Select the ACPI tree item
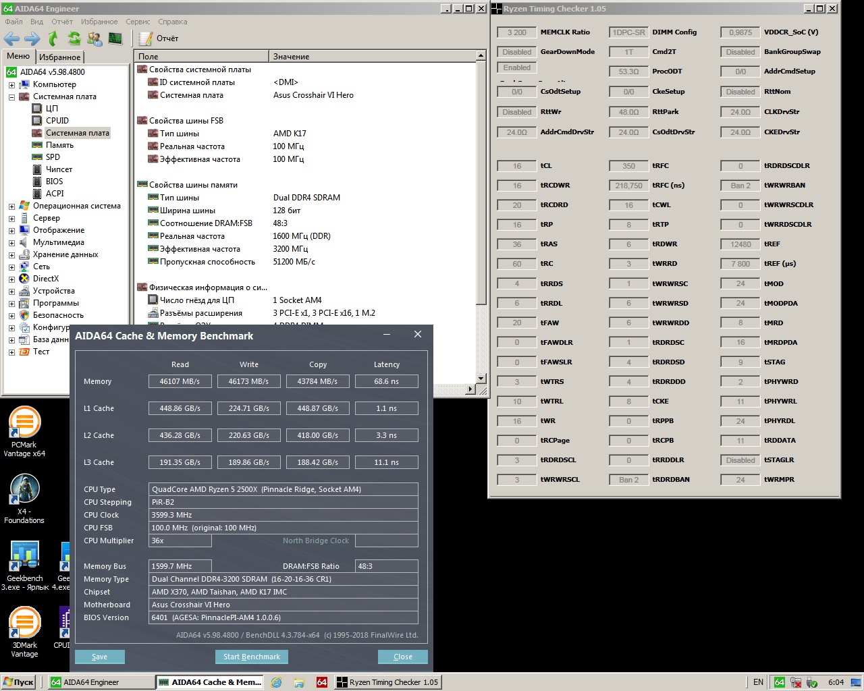The height and width of the screenshot is (691, 864). [55, 194]
